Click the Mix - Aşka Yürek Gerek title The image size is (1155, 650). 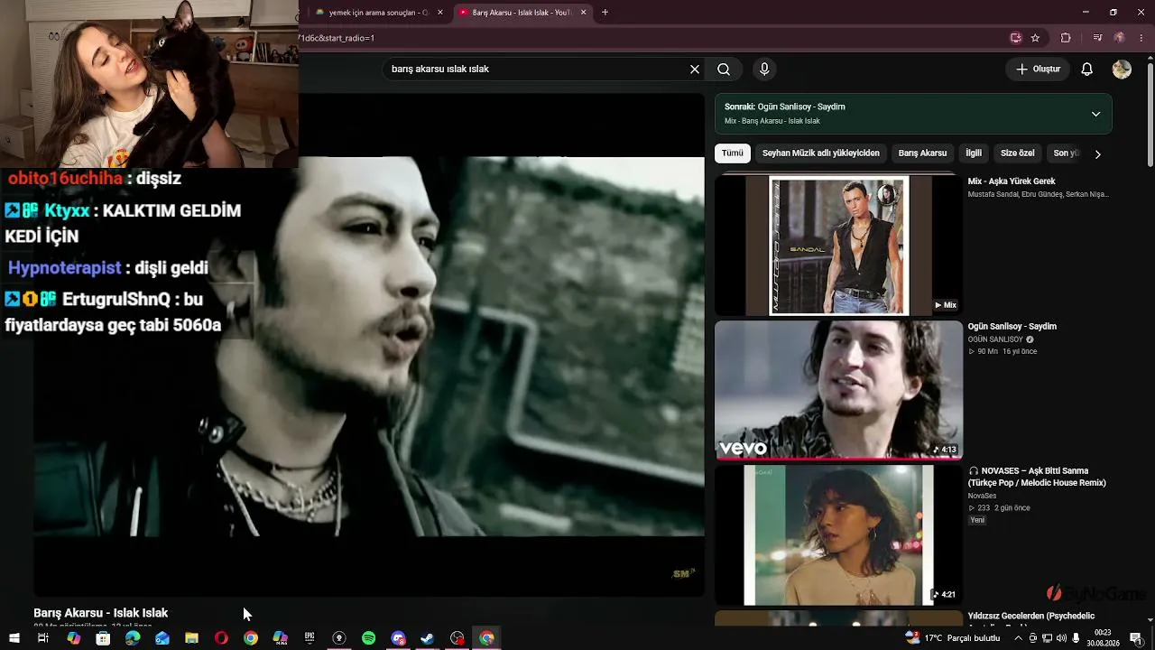point(1012,181)
